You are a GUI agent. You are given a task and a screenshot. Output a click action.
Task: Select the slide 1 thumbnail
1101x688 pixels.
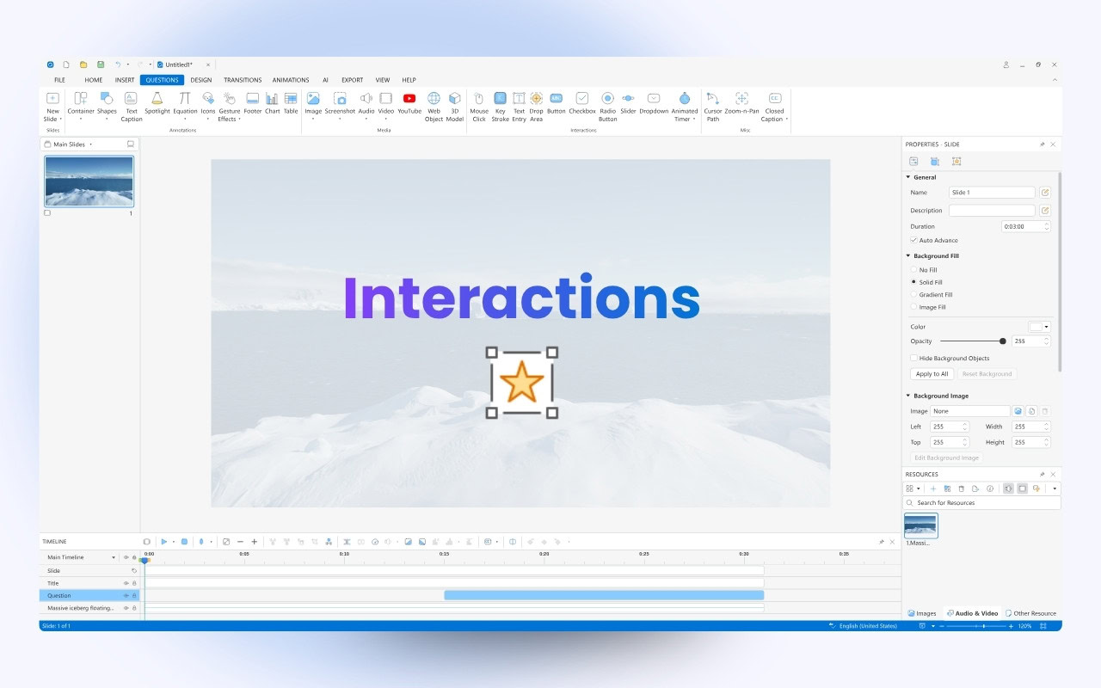[x=89, y=181]
